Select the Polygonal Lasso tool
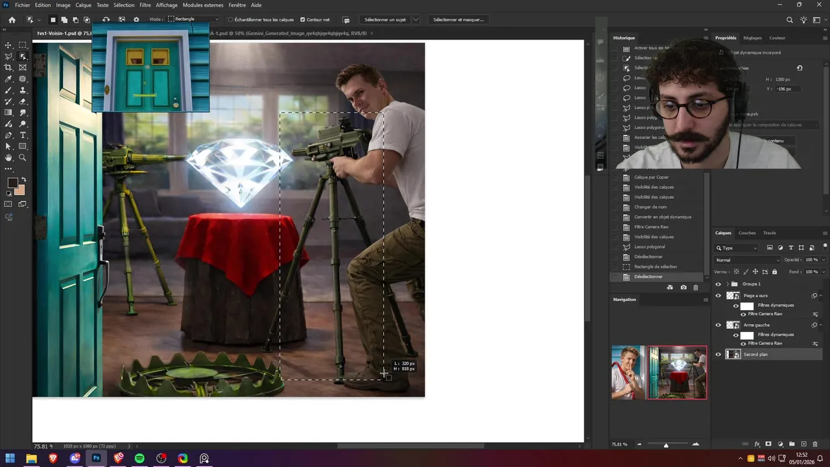 pyautogui.click(x=8, y=56)
